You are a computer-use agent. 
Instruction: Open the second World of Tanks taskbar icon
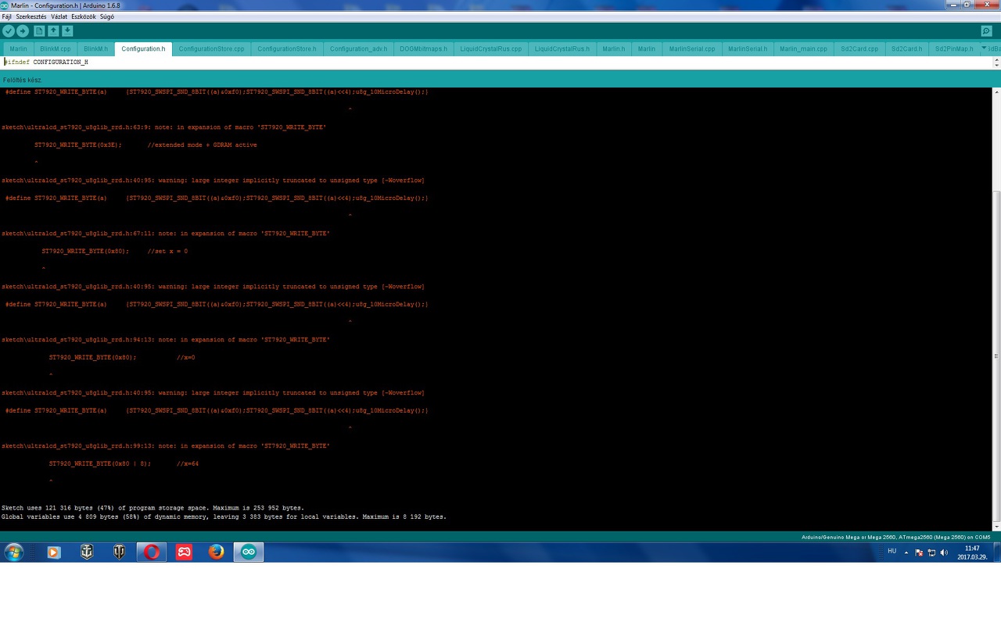[x=119, y=552]
